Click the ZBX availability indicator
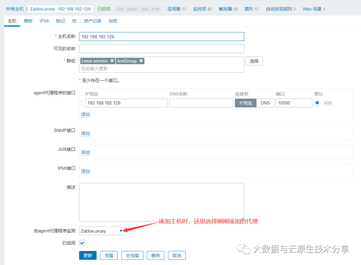The width and height of the screenshot is (361, 265). pyautogui.click(x=120, y=9)
